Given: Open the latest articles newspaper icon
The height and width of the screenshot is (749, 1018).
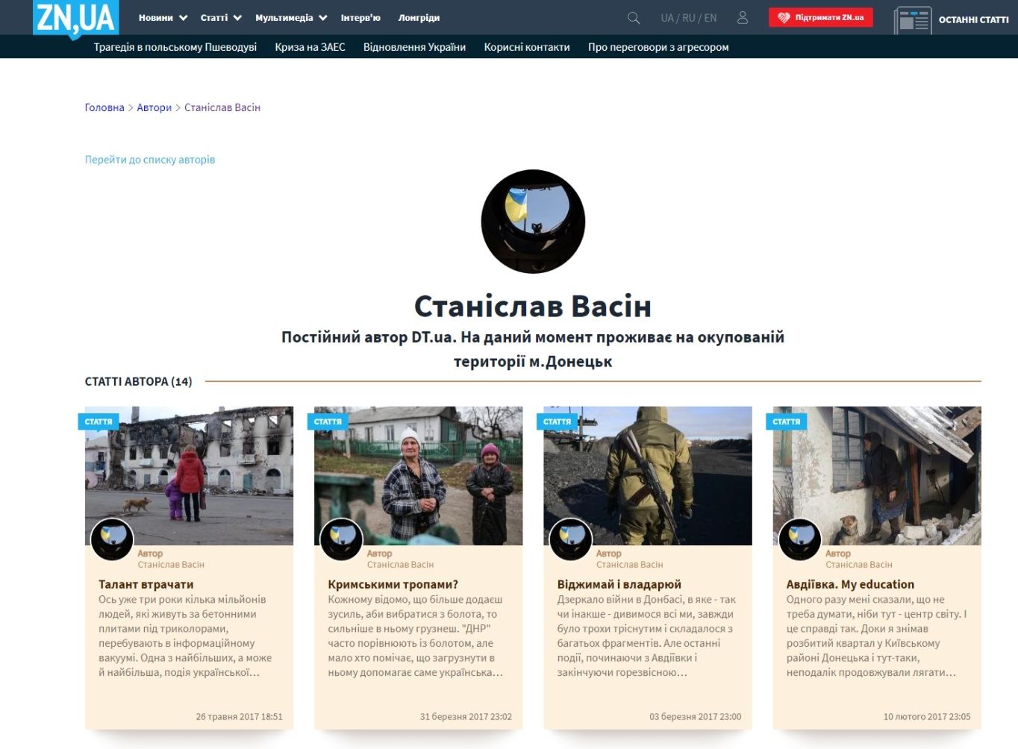Looking at the screenshot, I should (913, 20).
